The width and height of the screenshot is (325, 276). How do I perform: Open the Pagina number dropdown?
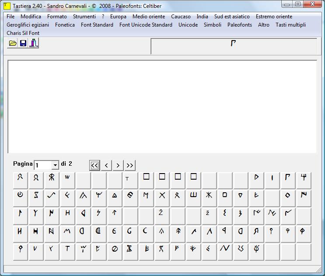(x=55, y=165)
